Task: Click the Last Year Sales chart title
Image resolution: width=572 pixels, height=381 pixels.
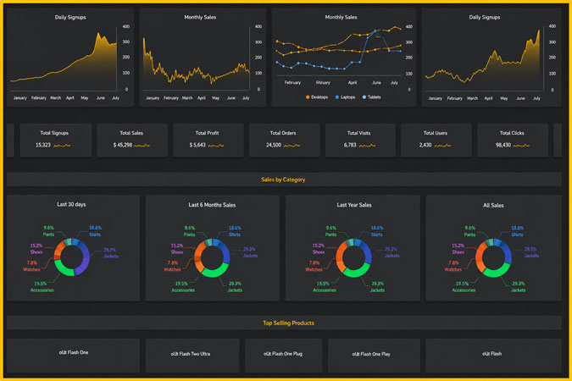Action: click(x=354, y=205)
